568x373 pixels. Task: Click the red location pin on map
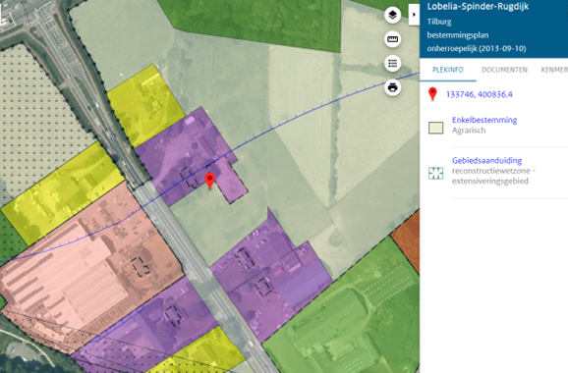click(209, 181)
